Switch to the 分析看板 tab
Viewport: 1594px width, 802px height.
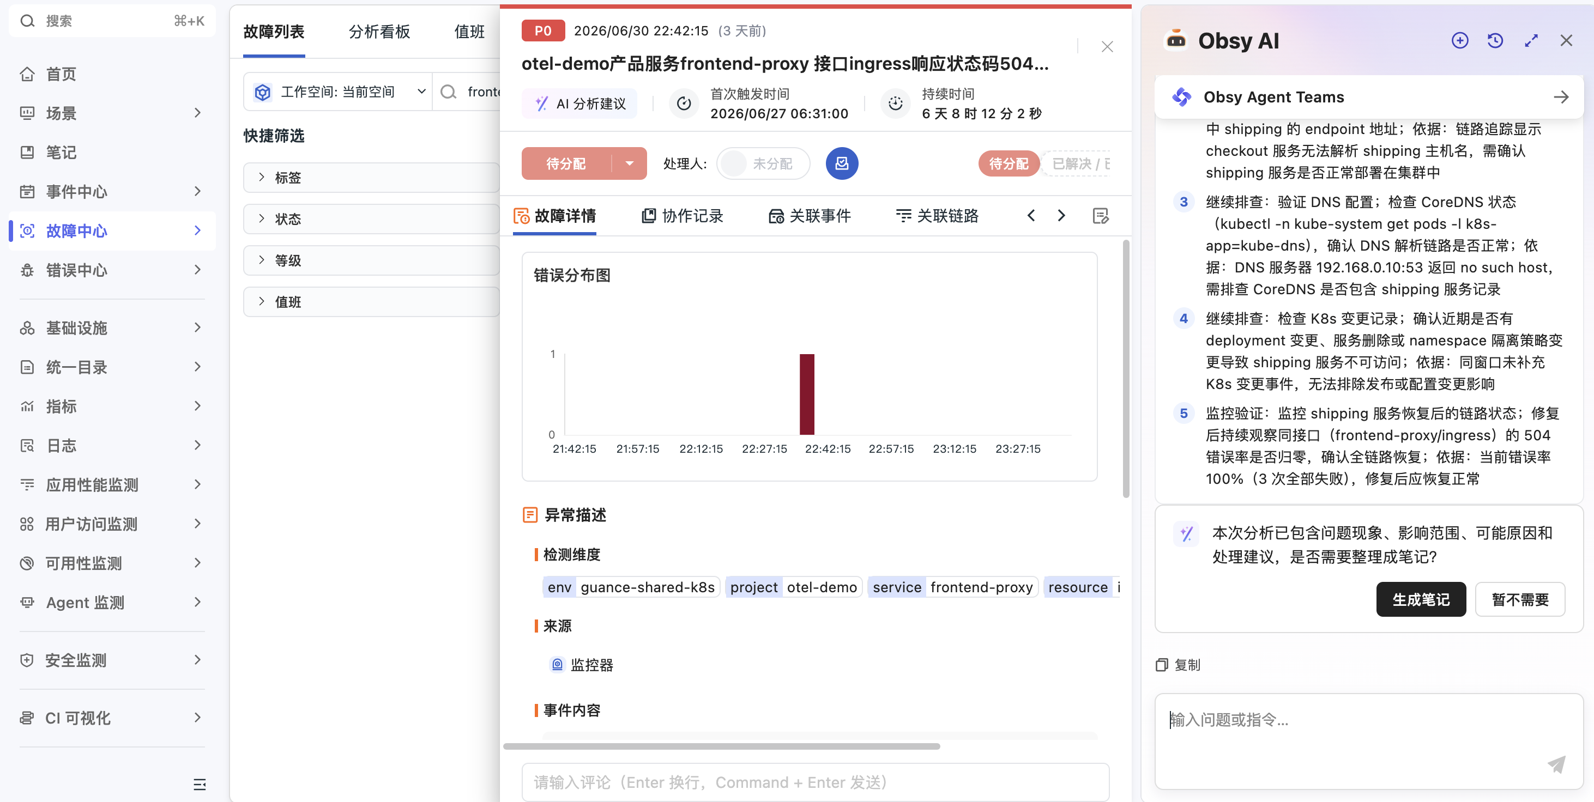pos(379,32)
